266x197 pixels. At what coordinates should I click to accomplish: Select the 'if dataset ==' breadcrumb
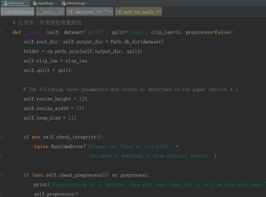pos(90,12)
